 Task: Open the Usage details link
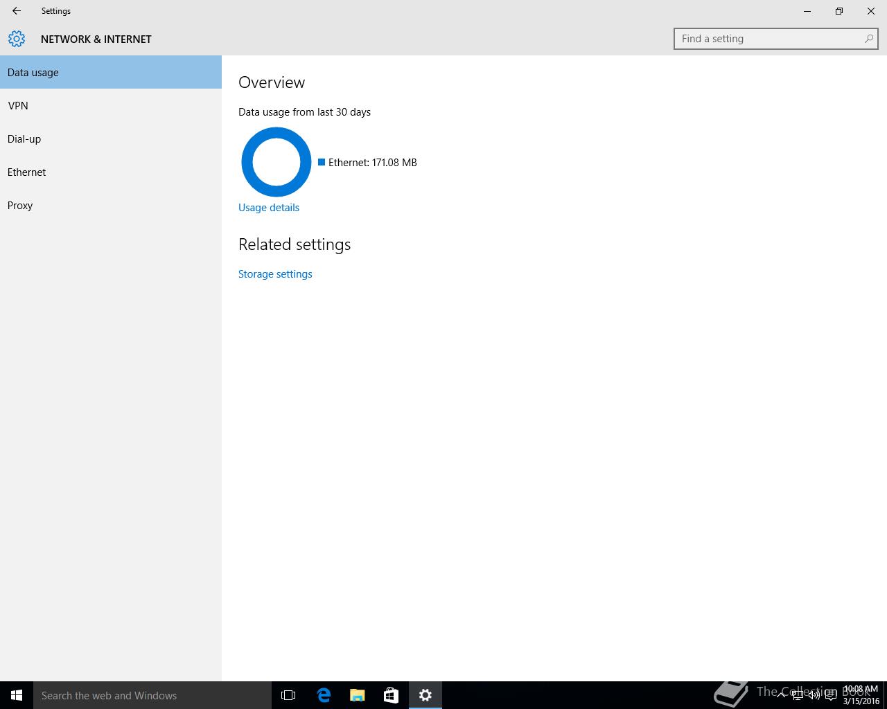click(269, 208)
